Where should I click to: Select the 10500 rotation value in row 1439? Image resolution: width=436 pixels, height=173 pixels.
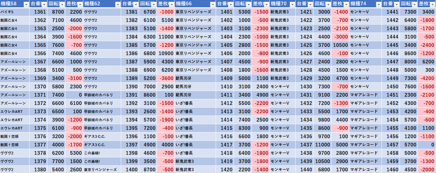[322, 161]
